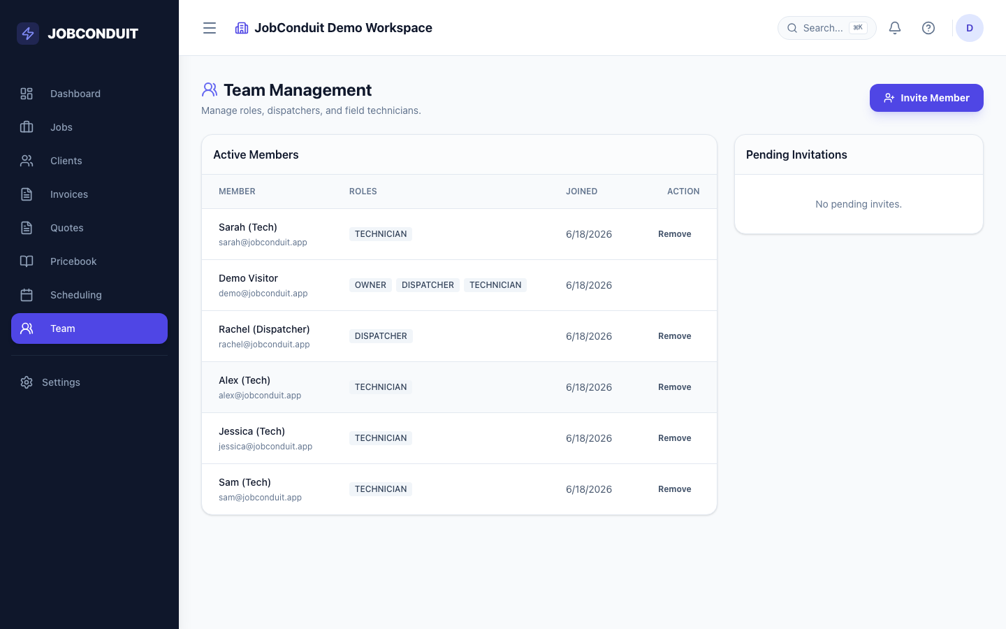
Task: Select the email sam@jobconduit.app
Action: click(260, 498)
